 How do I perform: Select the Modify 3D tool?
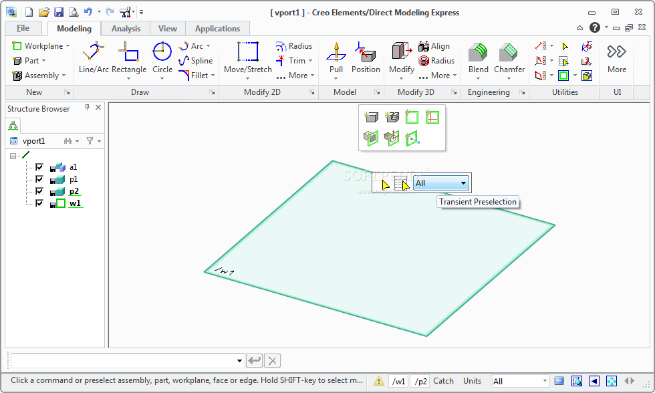[402, 58]
